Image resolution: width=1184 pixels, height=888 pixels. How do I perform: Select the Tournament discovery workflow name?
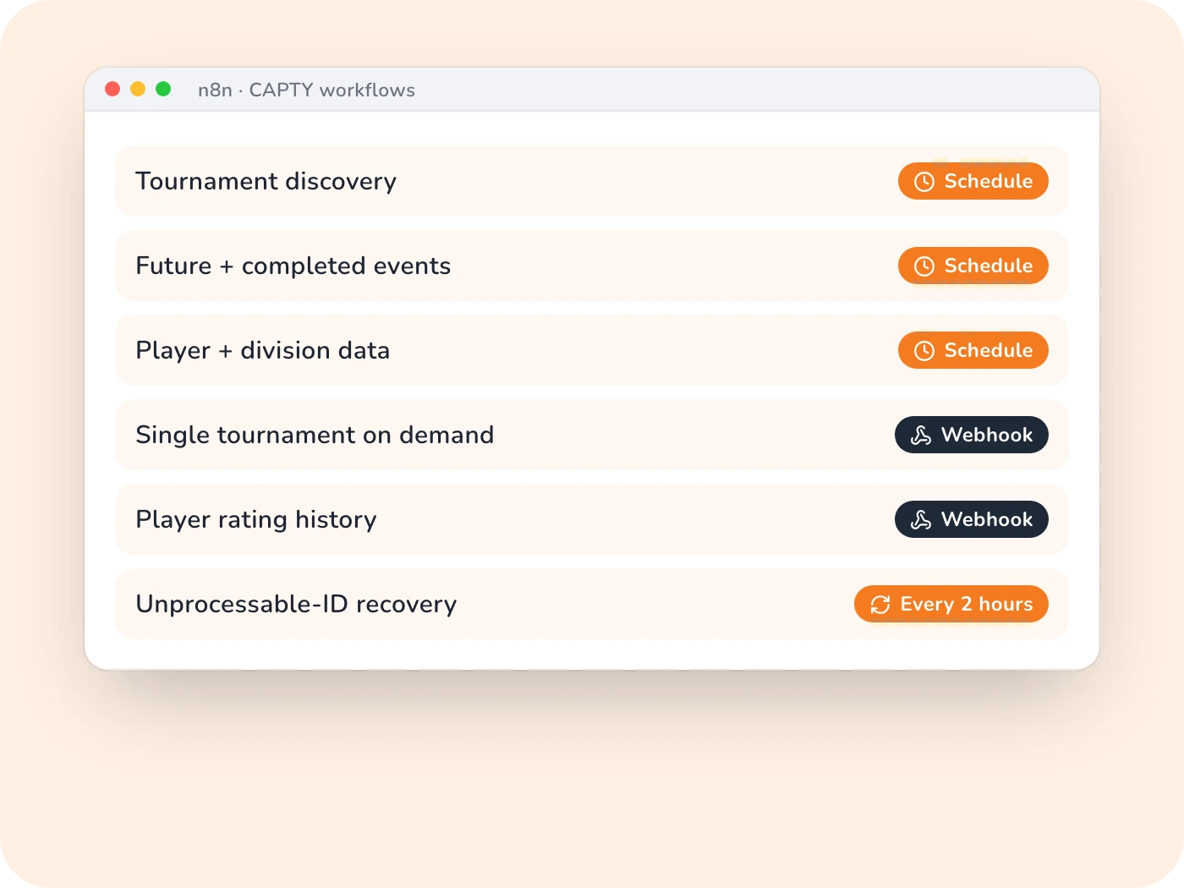[x=266, y=181]
